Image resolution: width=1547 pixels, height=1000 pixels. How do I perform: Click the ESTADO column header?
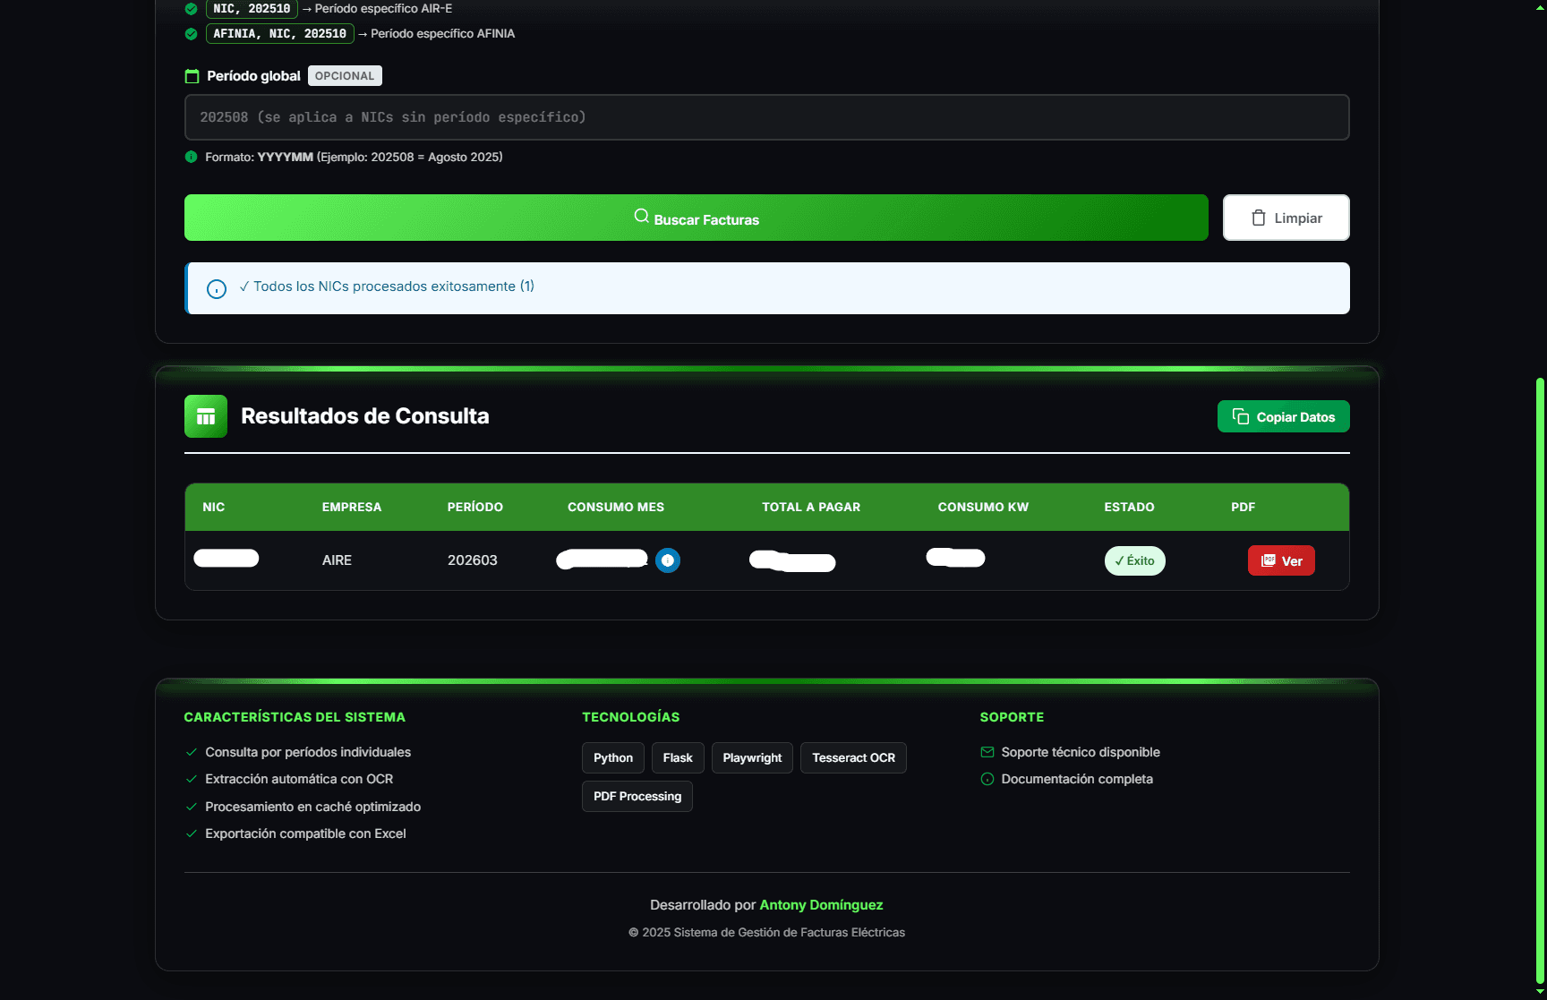tap(1129, 507)
